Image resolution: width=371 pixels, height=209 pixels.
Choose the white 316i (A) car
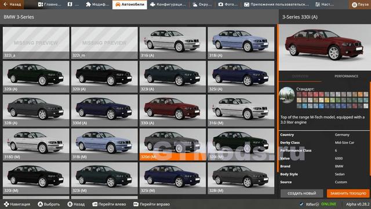coord(173,43)
